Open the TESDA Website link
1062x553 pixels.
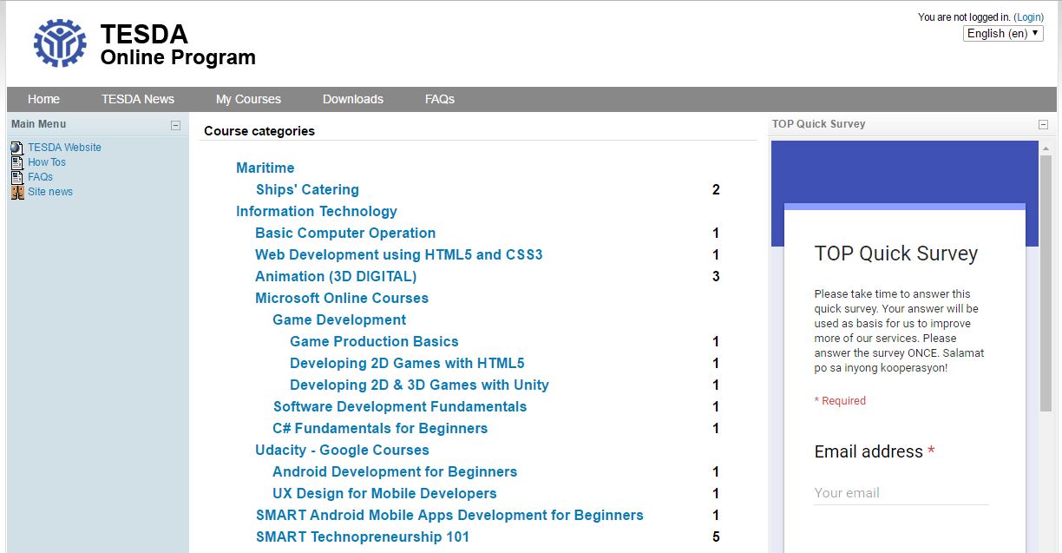(x=64, y=148)
